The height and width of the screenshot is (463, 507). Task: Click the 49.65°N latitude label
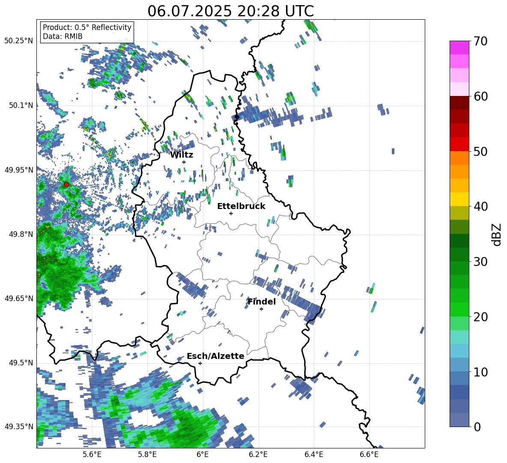pyautogui.click(x=18, y=298)
